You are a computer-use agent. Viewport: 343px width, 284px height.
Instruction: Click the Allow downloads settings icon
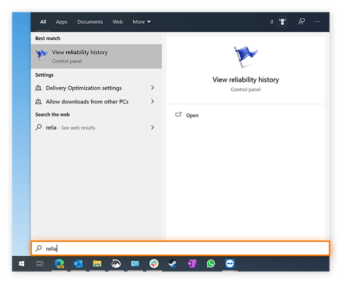[39, 101]
